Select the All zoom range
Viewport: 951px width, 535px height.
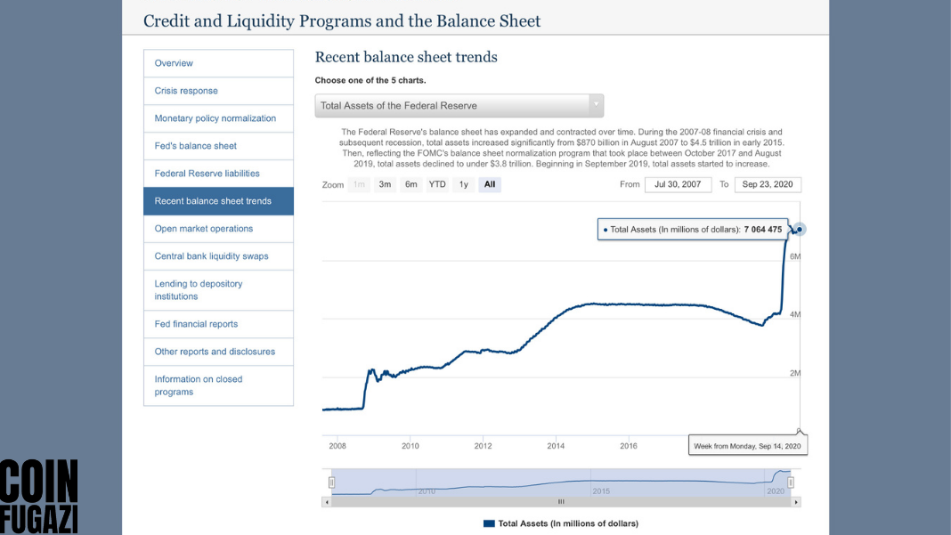pos(490,184)
